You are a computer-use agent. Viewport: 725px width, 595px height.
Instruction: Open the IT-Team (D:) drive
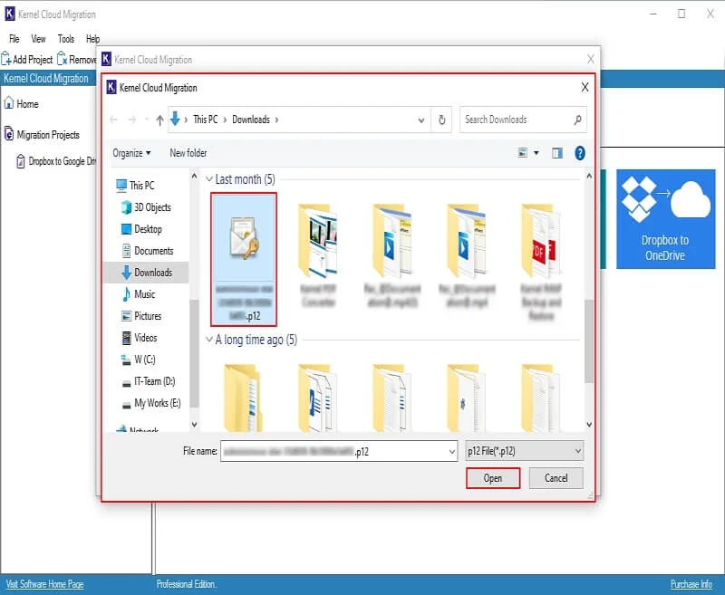click(x=148, y=381)
